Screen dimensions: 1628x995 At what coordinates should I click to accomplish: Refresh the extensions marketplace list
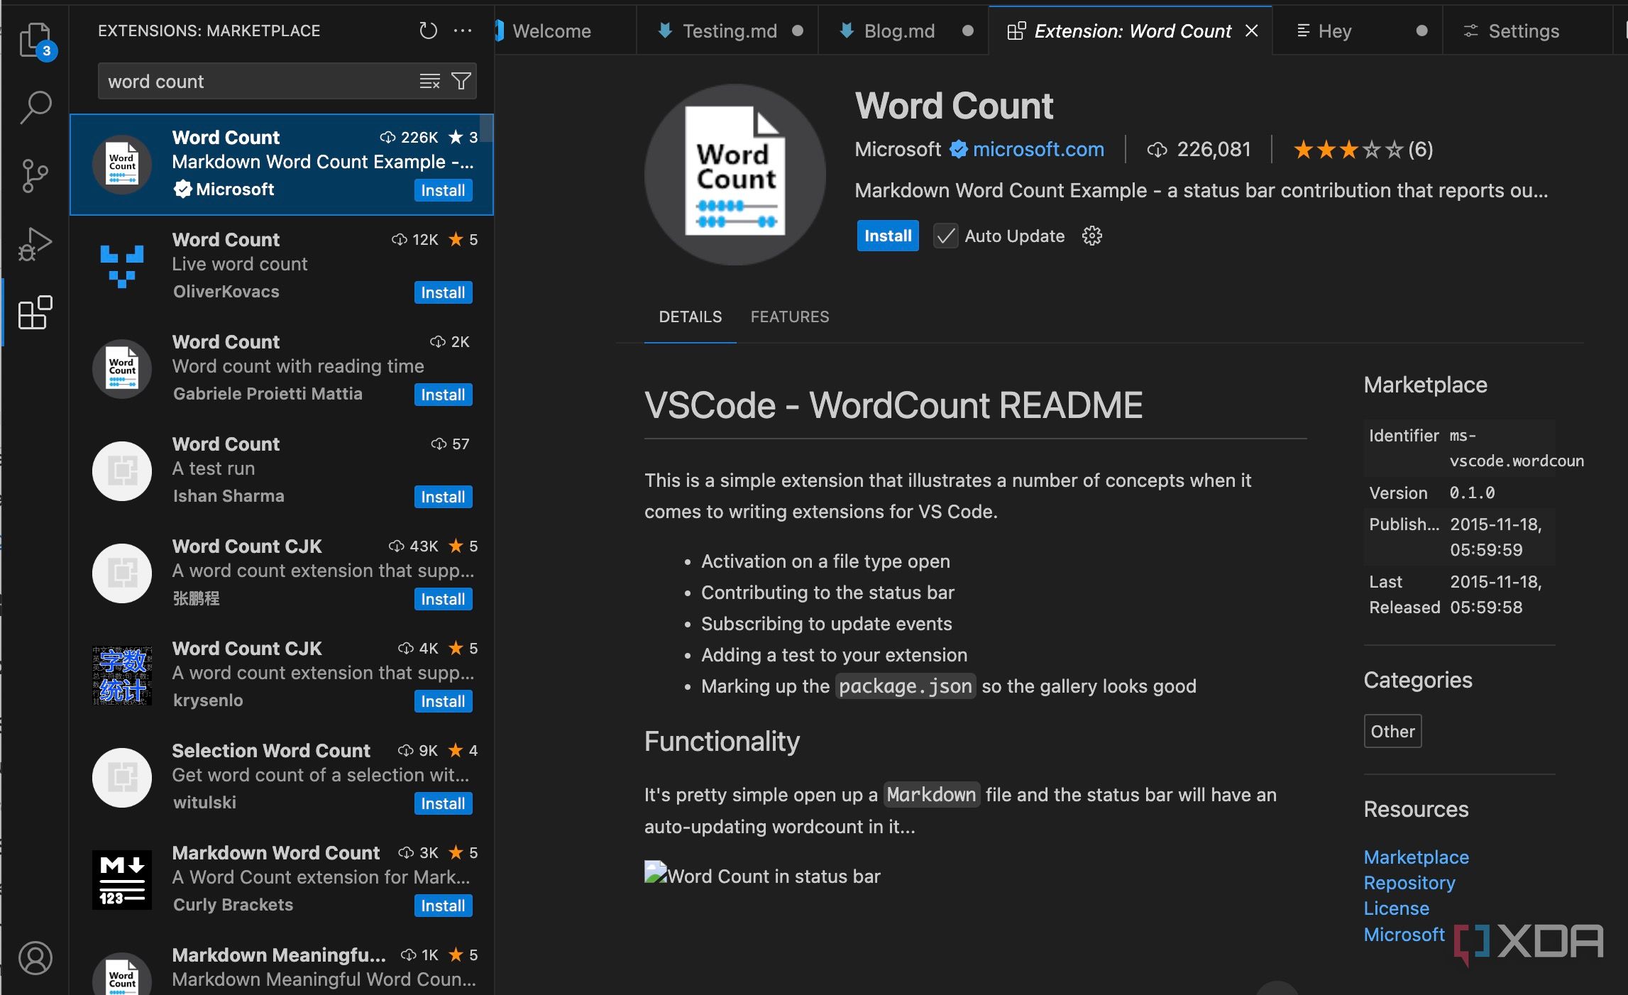point(428,31)
